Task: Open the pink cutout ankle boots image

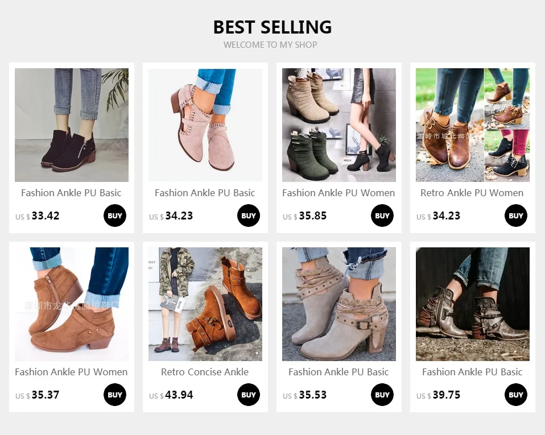Action: [205, 125]
